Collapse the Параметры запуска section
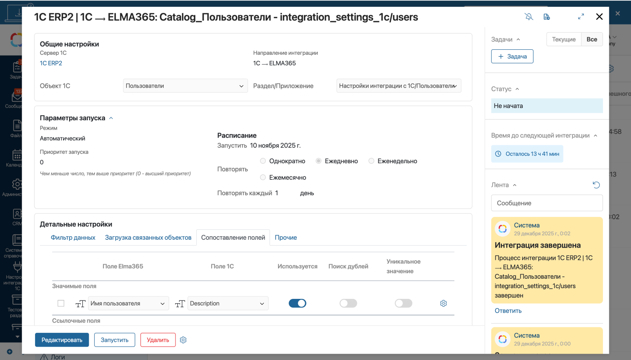This screenshot has width=631, height=360. 111,118
